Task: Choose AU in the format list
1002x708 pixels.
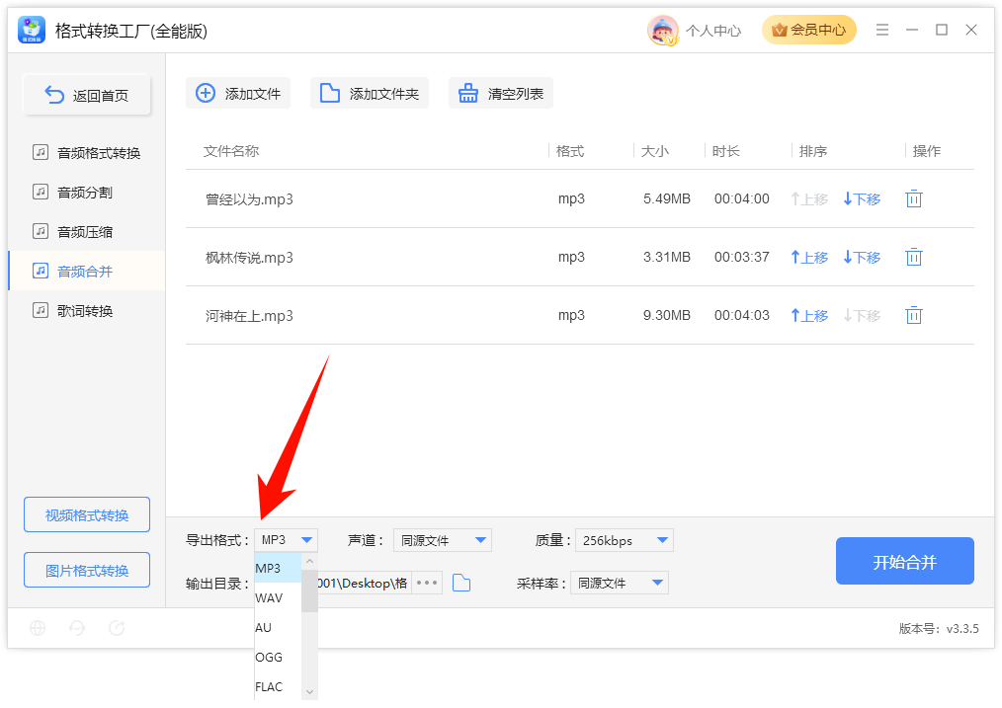Action: pyautogui.click(x=278, y=628)
